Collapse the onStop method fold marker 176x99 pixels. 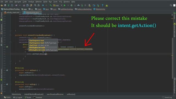10,84
